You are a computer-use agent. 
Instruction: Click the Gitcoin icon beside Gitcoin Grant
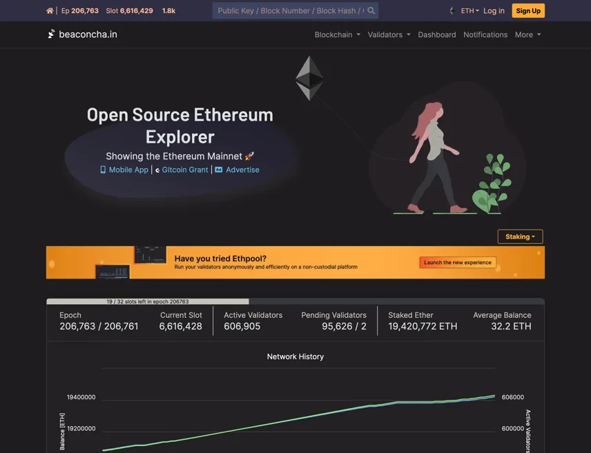[157, 170]
